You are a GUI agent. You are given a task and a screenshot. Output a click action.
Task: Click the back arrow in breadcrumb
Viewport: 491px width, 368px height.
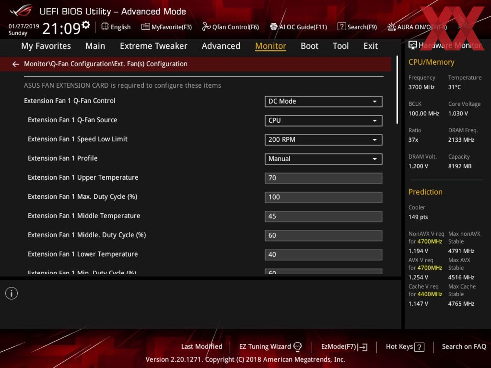[16, 64]
